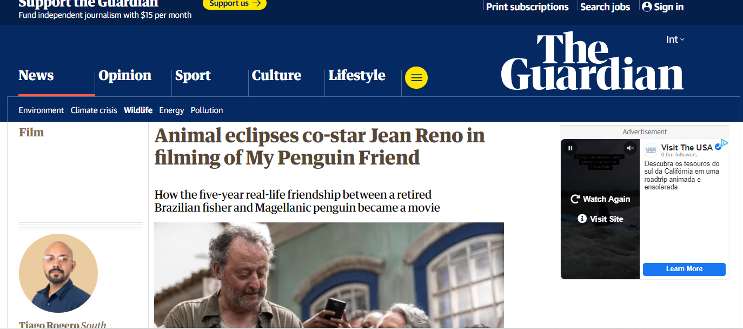Viewport: 743px width, 329px height.
Task: Go to the Sport section
Action: (193, 75)
